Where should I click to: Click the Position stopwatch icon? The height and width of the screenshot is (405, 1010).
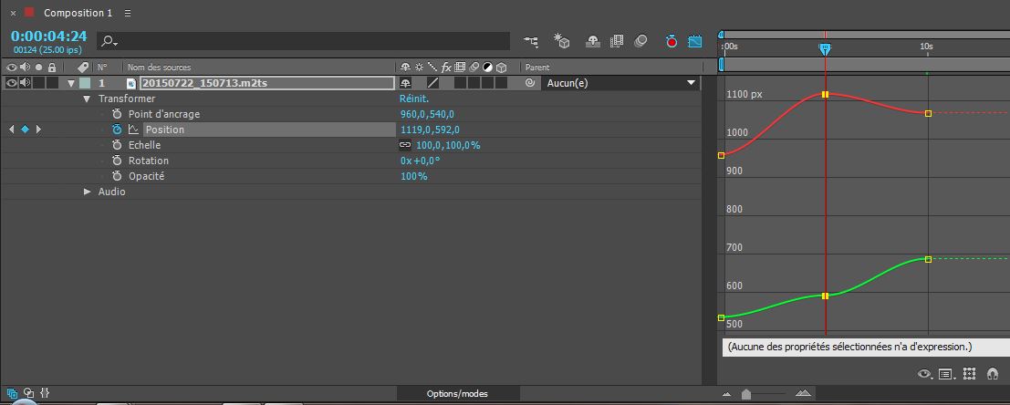tap(117, 130)
